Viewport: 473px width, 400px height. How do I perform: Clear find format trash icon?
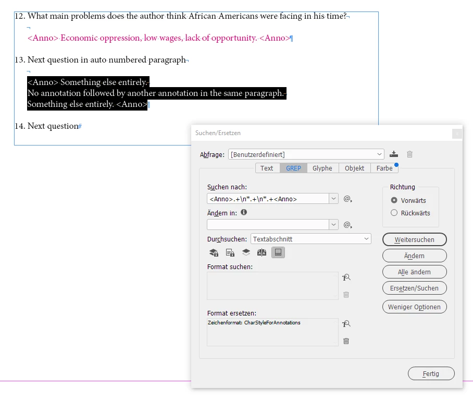point(346,294)
